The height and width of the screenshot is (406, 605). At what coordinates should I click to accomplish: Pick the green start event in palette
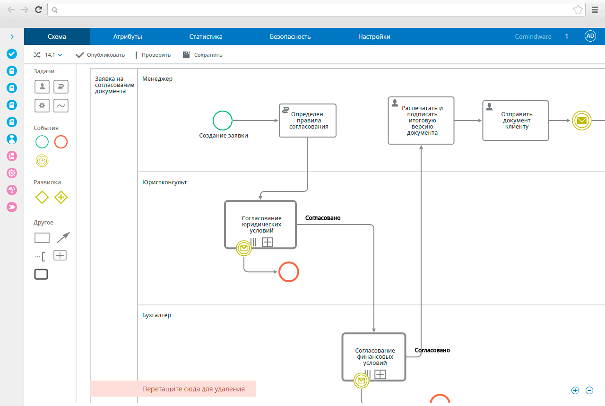pos(42,142)
